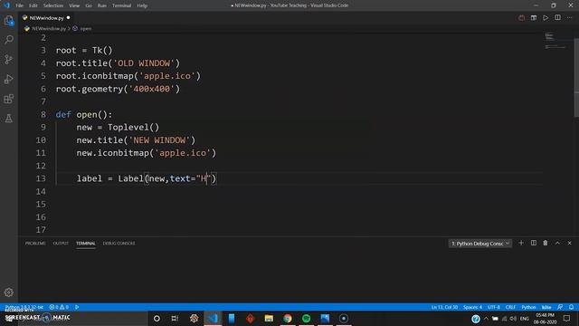Open Spotify from the taskbar

tap(306, 318)
